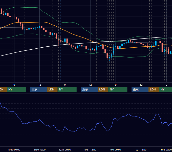Click the hour label 12 above 8/30 12:00

tap(40, 85)
